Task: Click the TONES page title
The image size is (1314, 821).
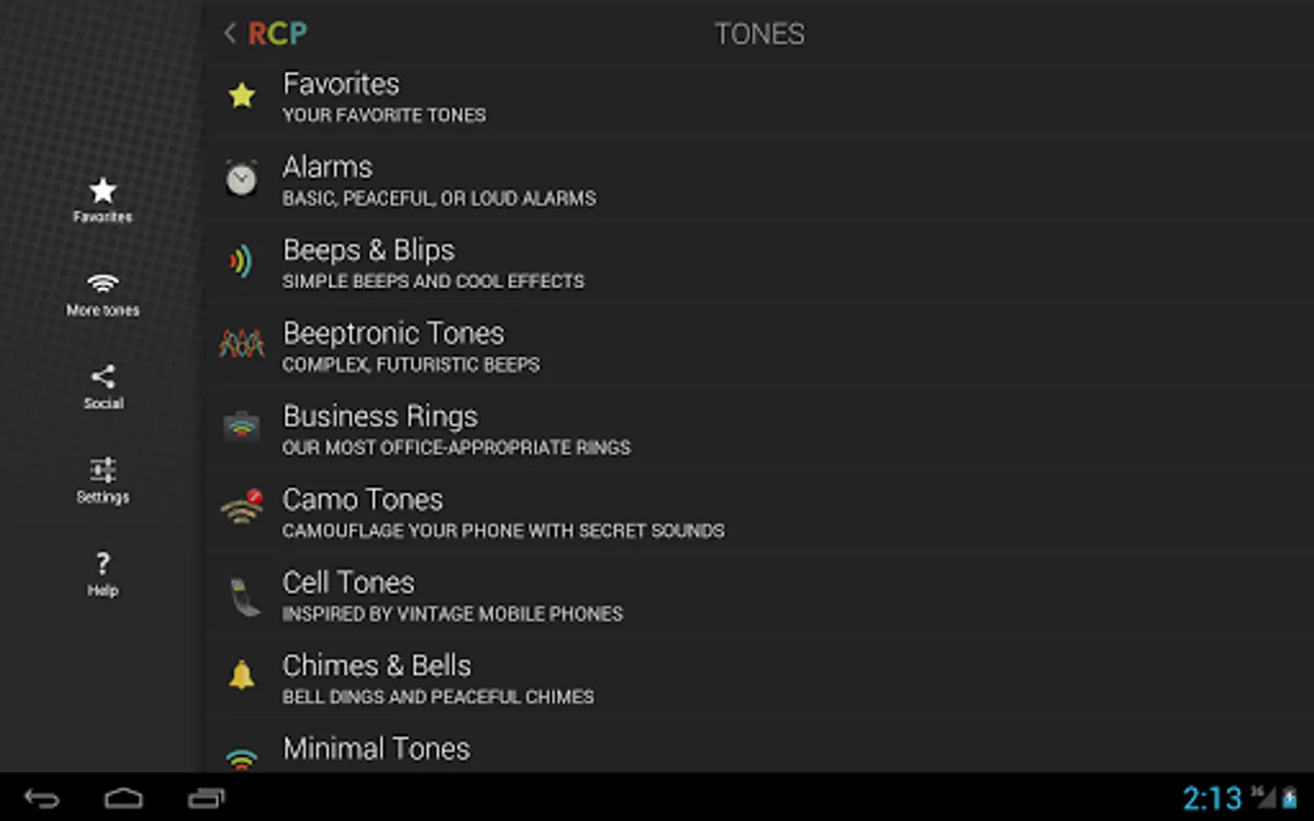Action: pos(759,35)
